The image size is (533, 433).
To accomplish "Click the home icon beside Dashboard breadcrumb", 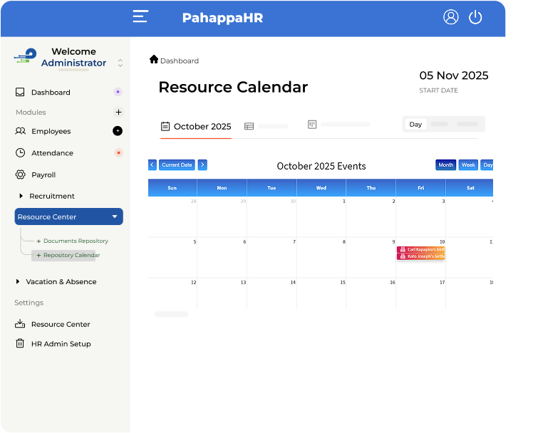I will pos(153,60).
